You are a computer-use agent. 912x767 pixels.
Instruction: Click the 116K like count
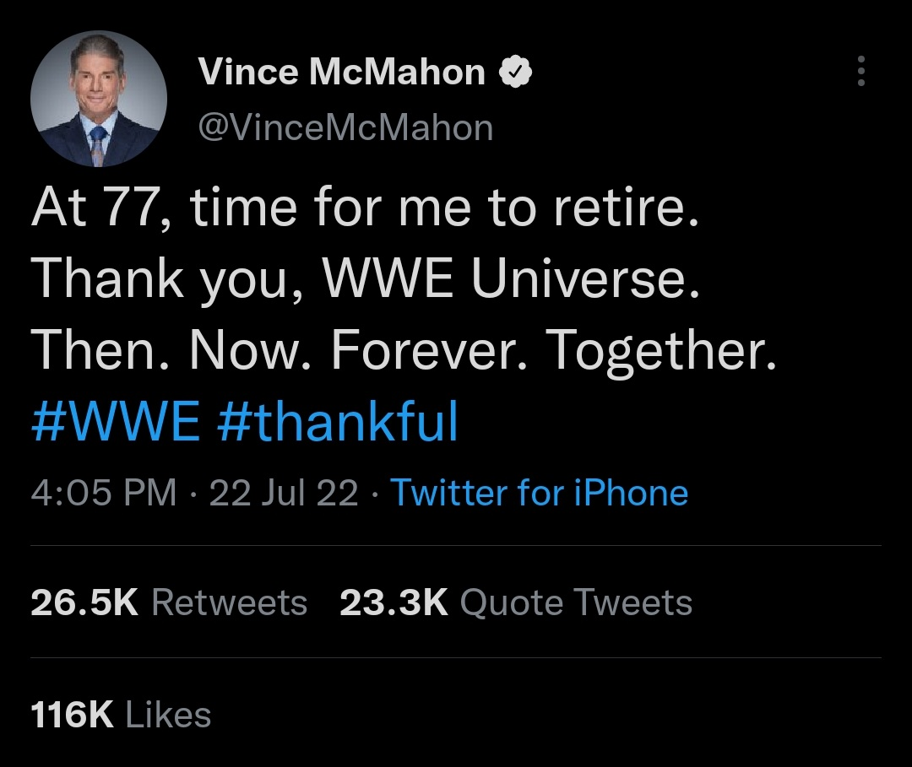pos(72,716)
